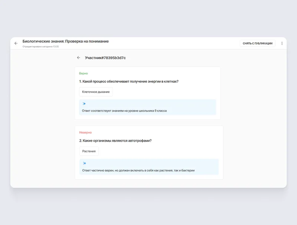Click the quiz title Биологические знания: Проверка на понимание
The width and height of the screenshot is (297, 225).
tap(66, 41)
